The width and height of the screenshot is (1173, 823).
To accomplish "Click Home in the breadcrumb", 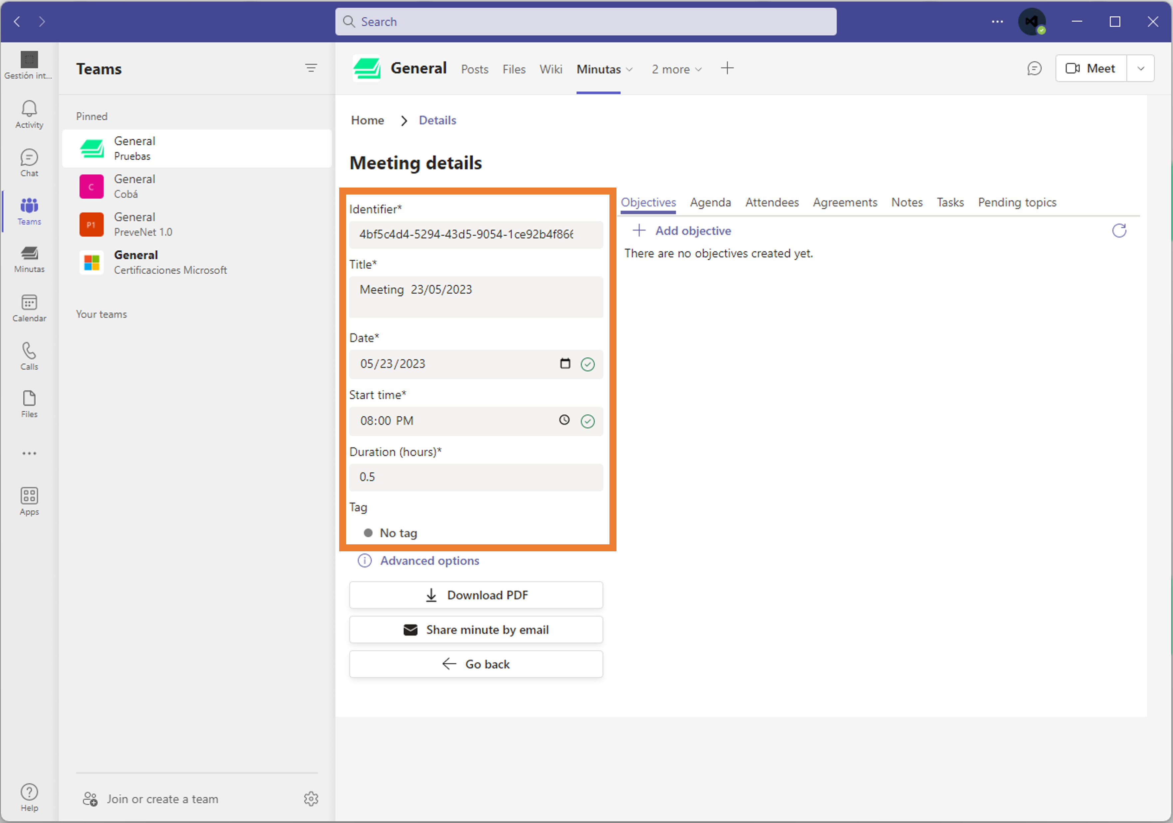I will [x=367, y=120].
